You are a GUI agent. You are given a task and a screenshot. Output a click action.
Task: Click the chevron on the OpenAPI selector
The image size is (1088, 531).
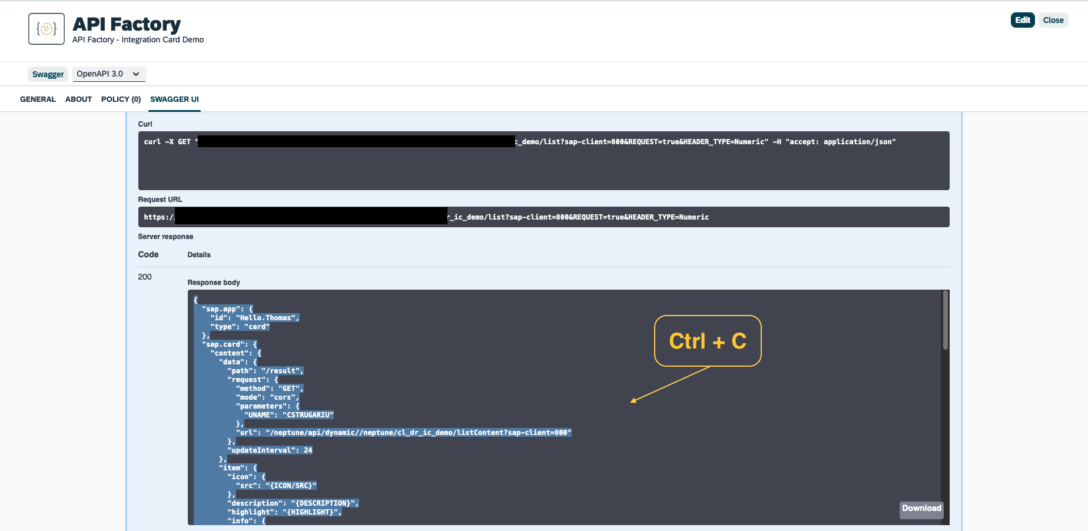[137, 74]
